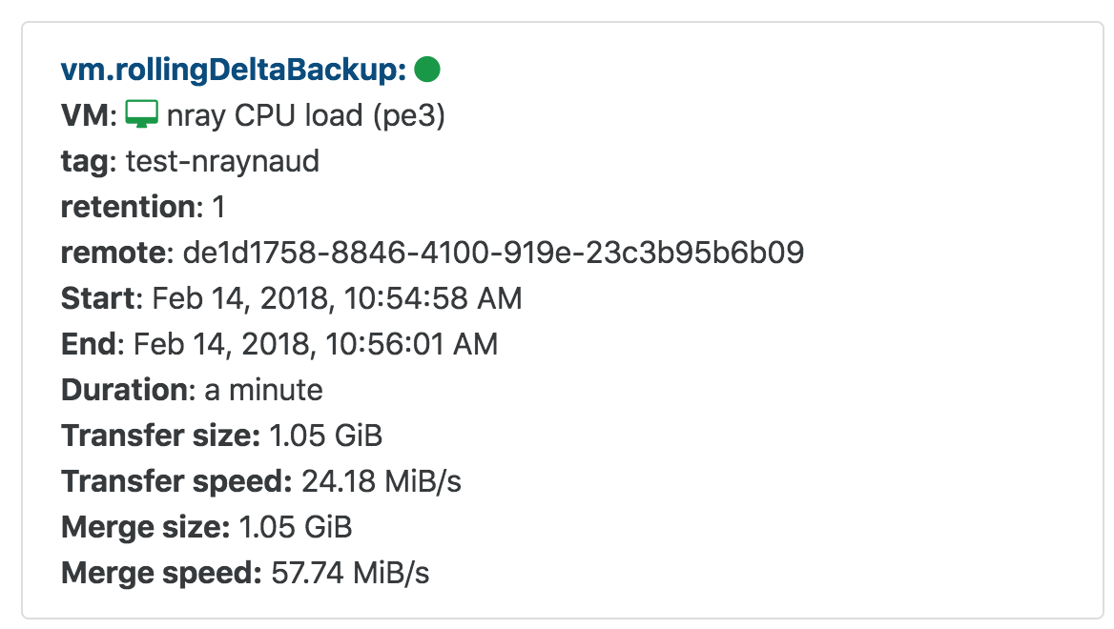Click the remote ID de1d1758-8846-4100-919e-23c3b95b6b09

[494, 253]
